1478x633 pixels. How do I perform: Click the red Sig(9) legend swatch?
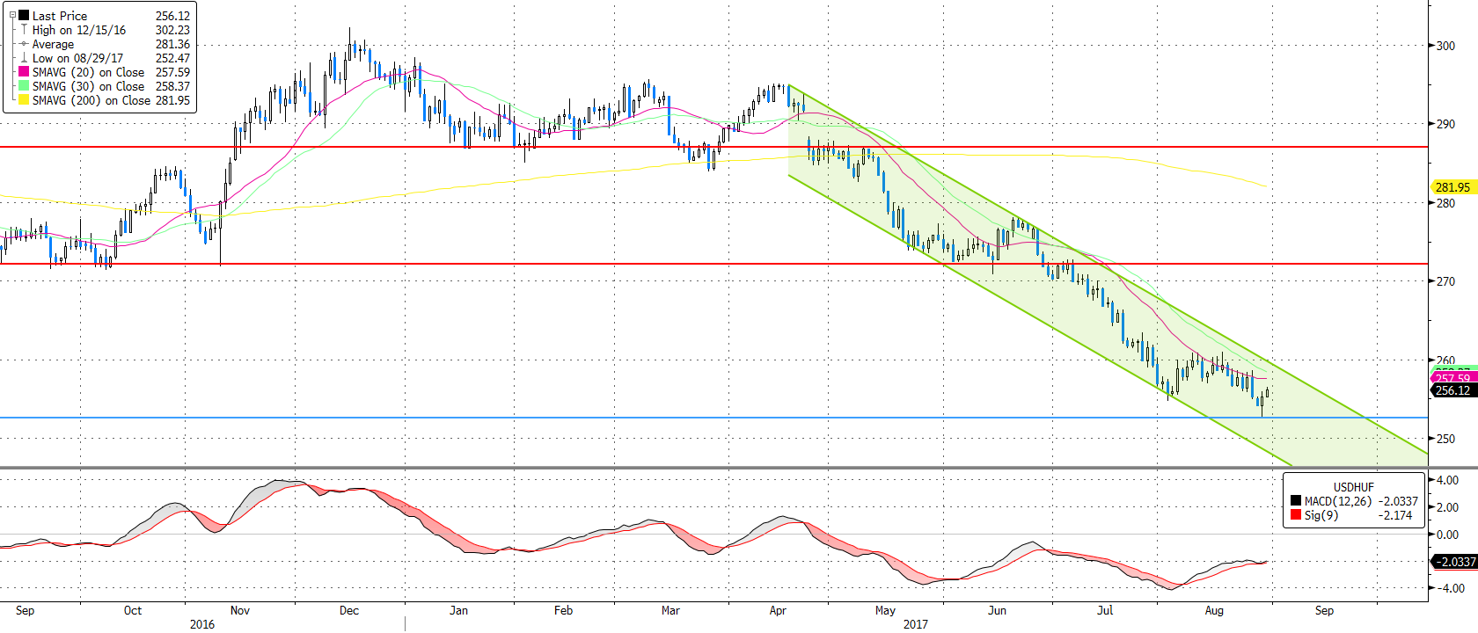coord(1296,515)
